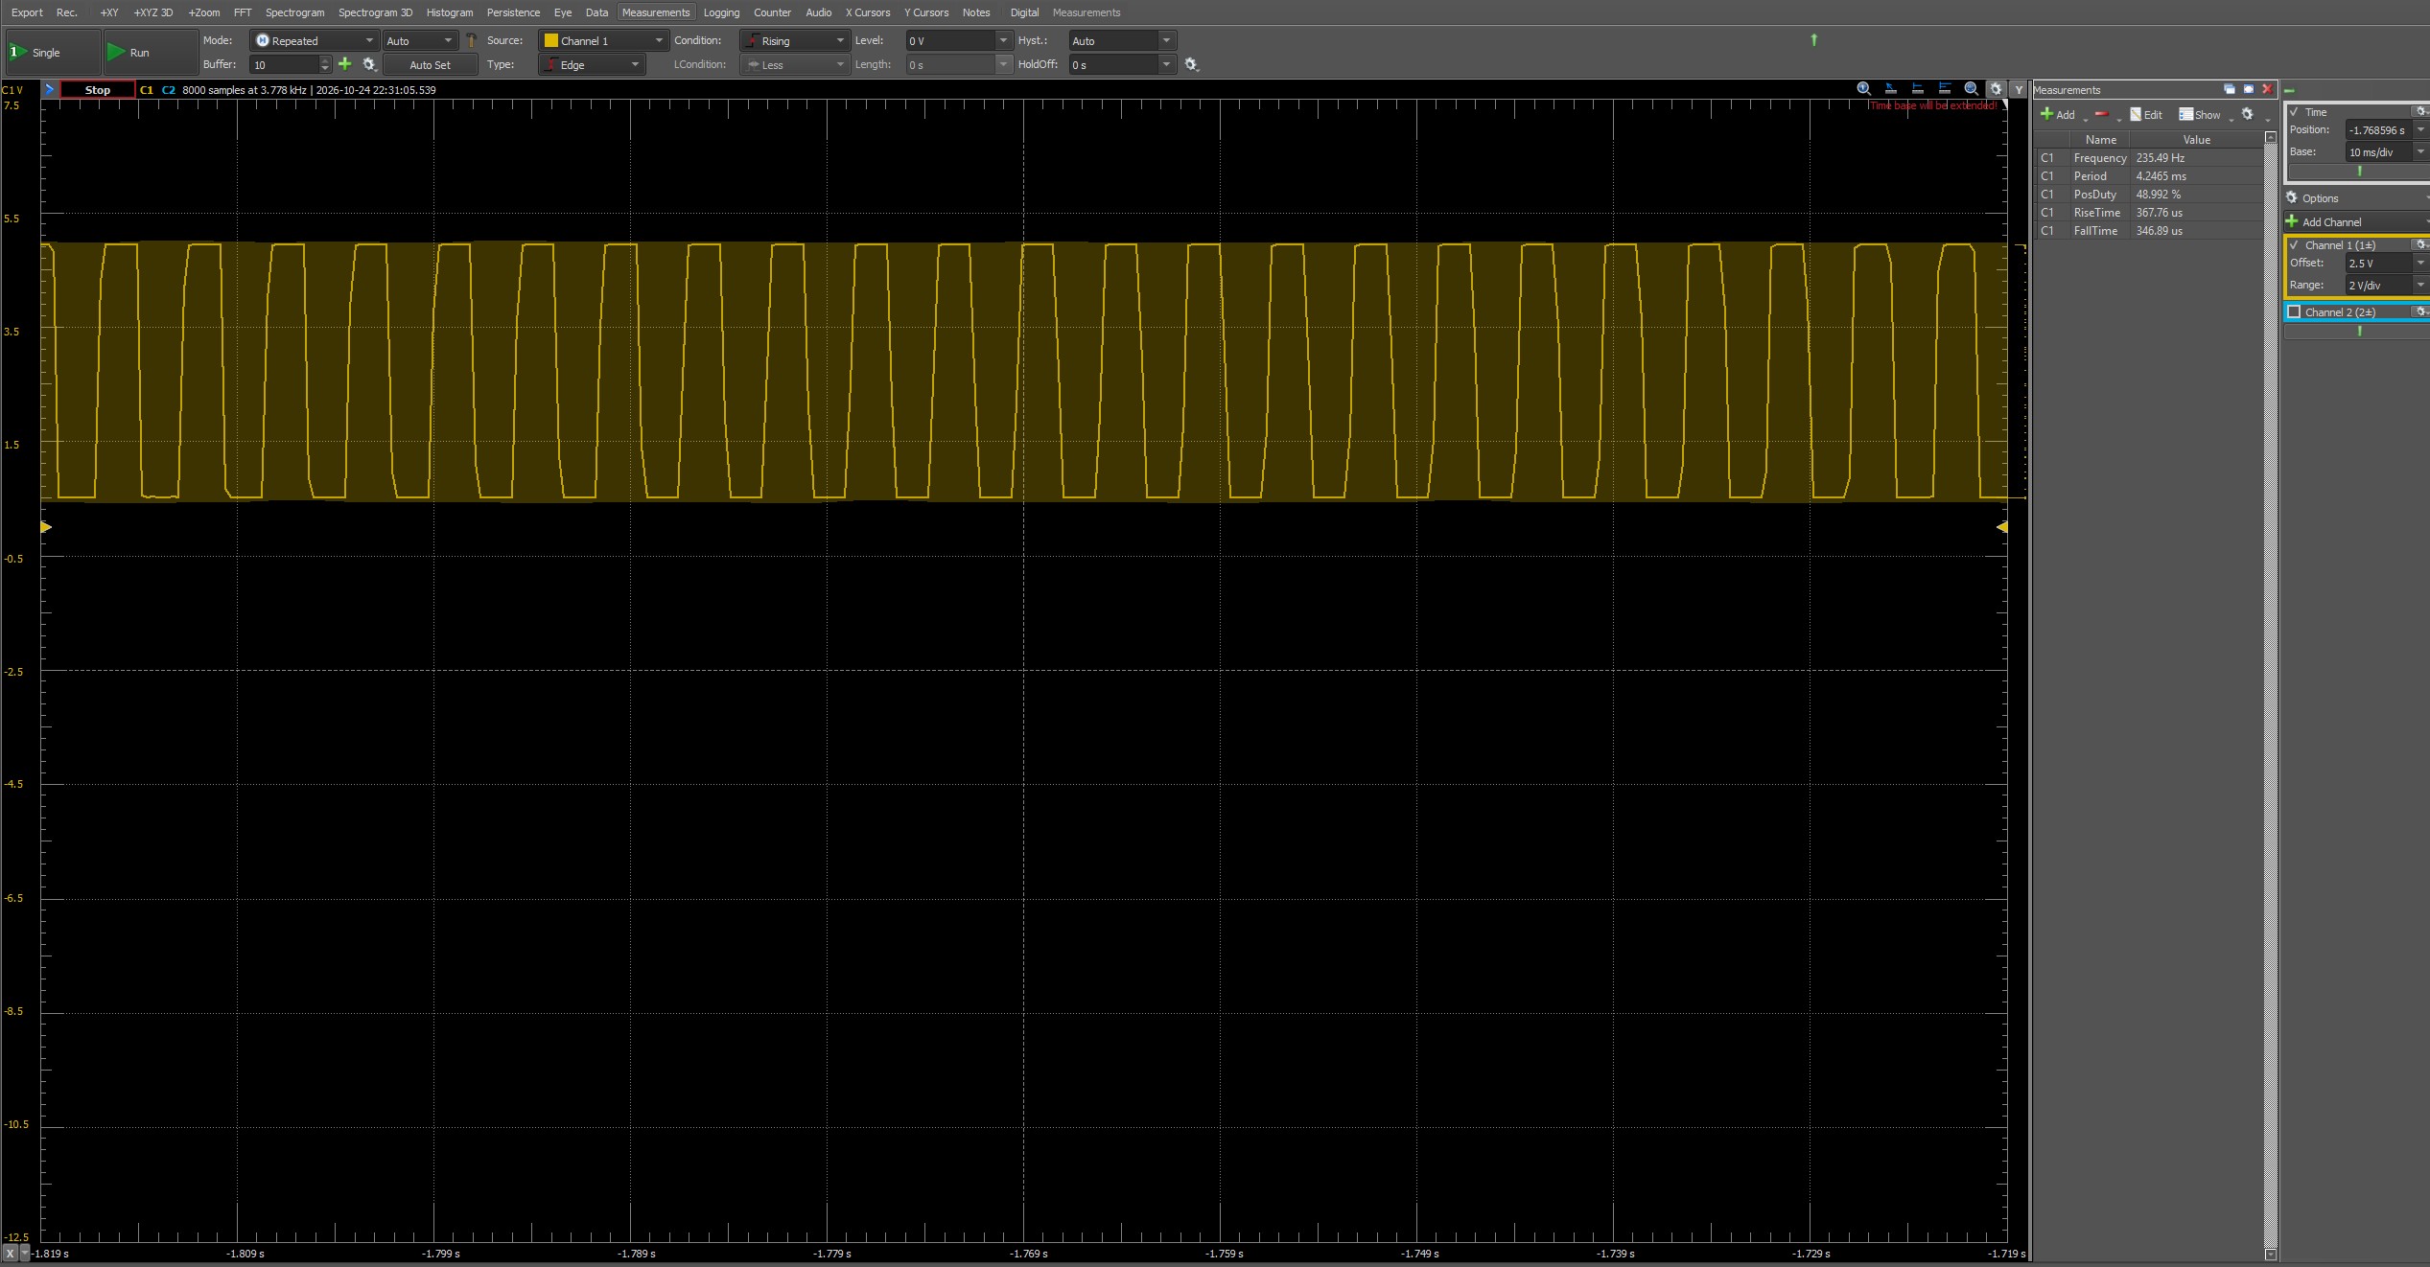
Task: Toggle C2 label in plot header
Action: (169, 89)
